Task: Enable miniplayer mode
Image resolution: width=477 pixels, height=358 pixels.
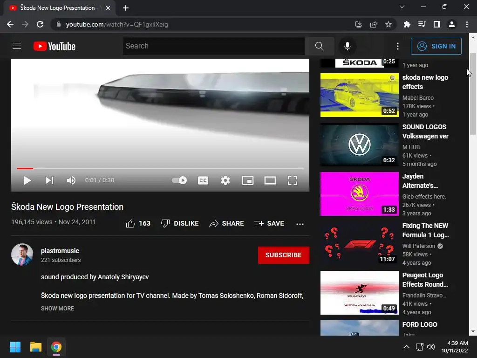Action: coord(248,180)
